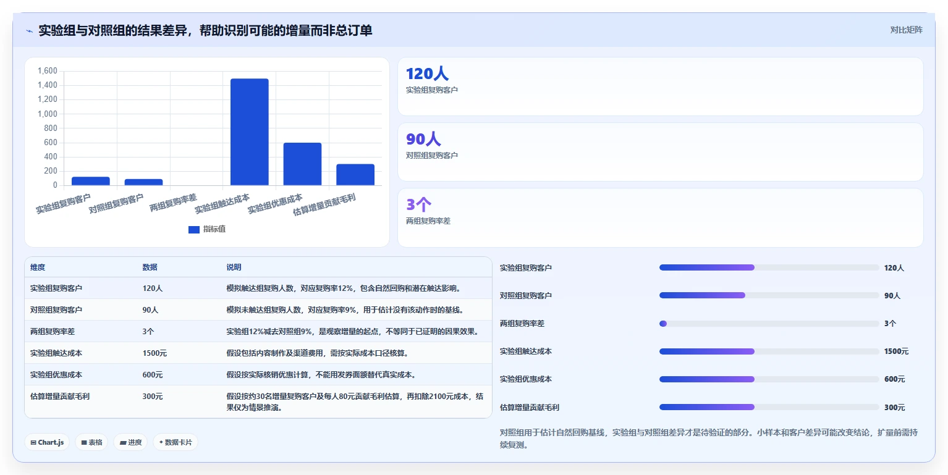The width and height of the screenshot is (948, 475).
Task: Select the 90人 data card
Action: pos(660,152)
